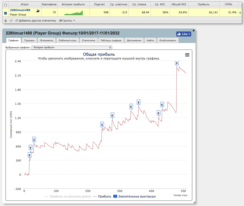
Task: Toggle the select-all checkbox in the table header
Action: tap(5, 5)
